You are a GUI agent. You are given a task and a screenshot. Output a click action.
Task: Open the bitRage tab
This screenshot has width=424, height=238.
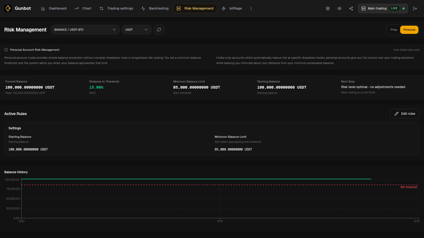pyautogui.click(x=232, y=8)
